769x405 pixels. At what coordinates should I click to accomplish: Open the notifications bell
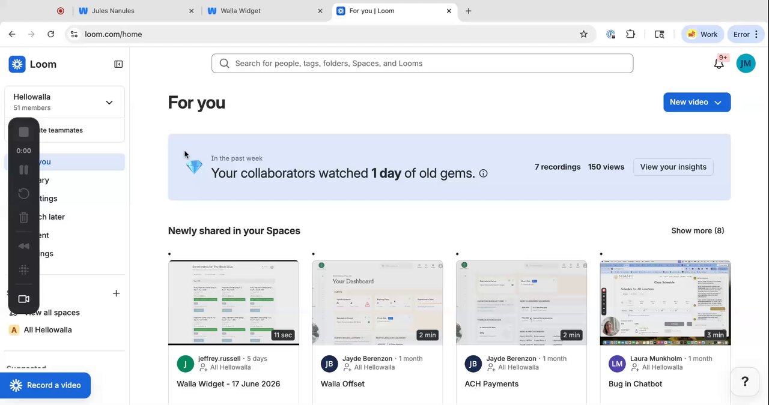point(719,63)
